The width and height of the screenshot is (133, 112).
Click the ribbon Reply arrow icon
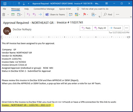pos(28,14)
